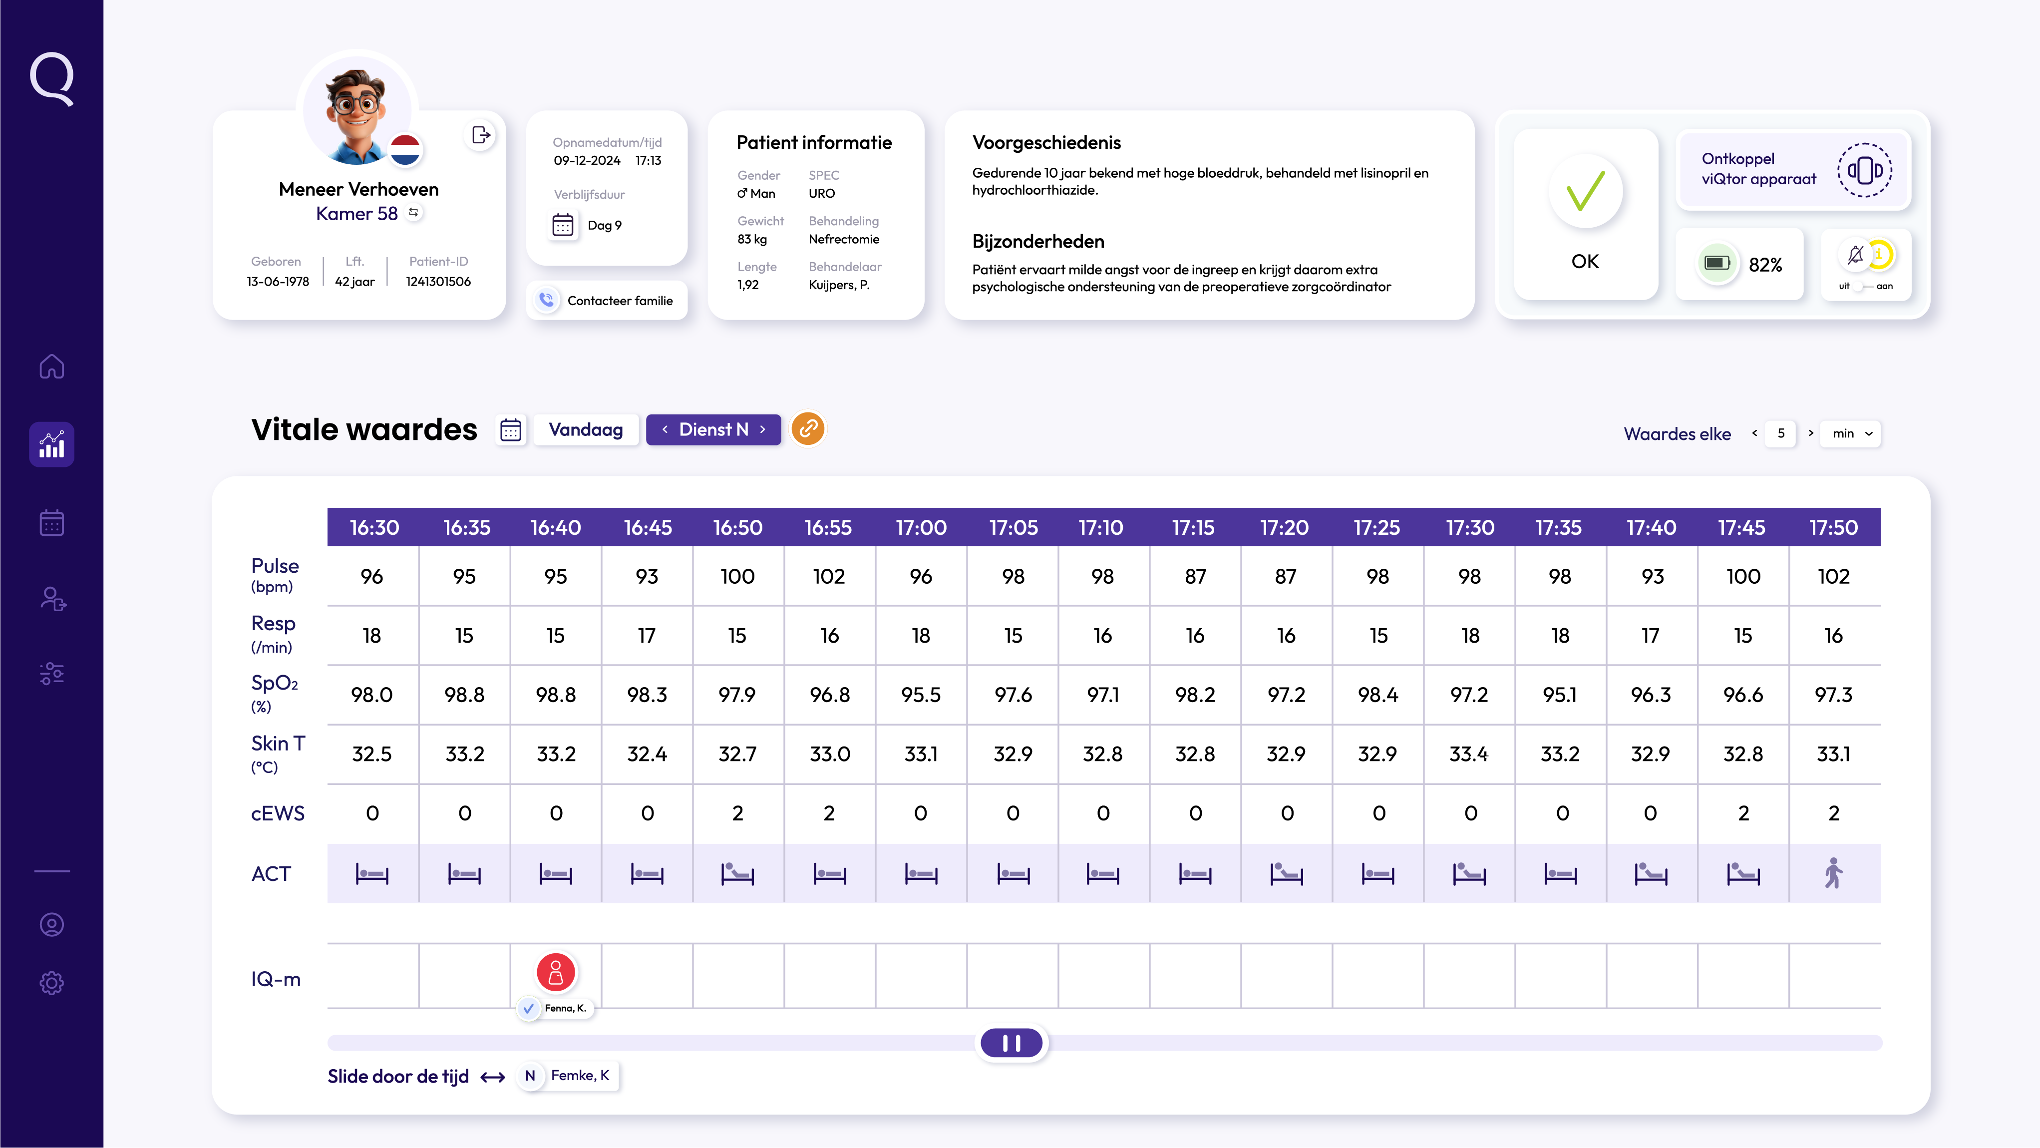2040x1148 pixels.
Task: Open the min unit dropdown
Action: coord(1850,433)
